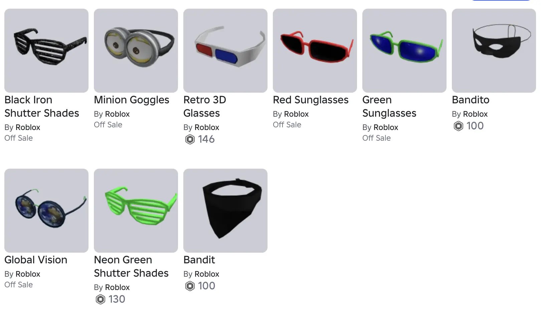Image resolution: width=541 pixels, height=310 pixels.
Task: Open the Green Sunglasses thumbnail
Action: (404, 51)
